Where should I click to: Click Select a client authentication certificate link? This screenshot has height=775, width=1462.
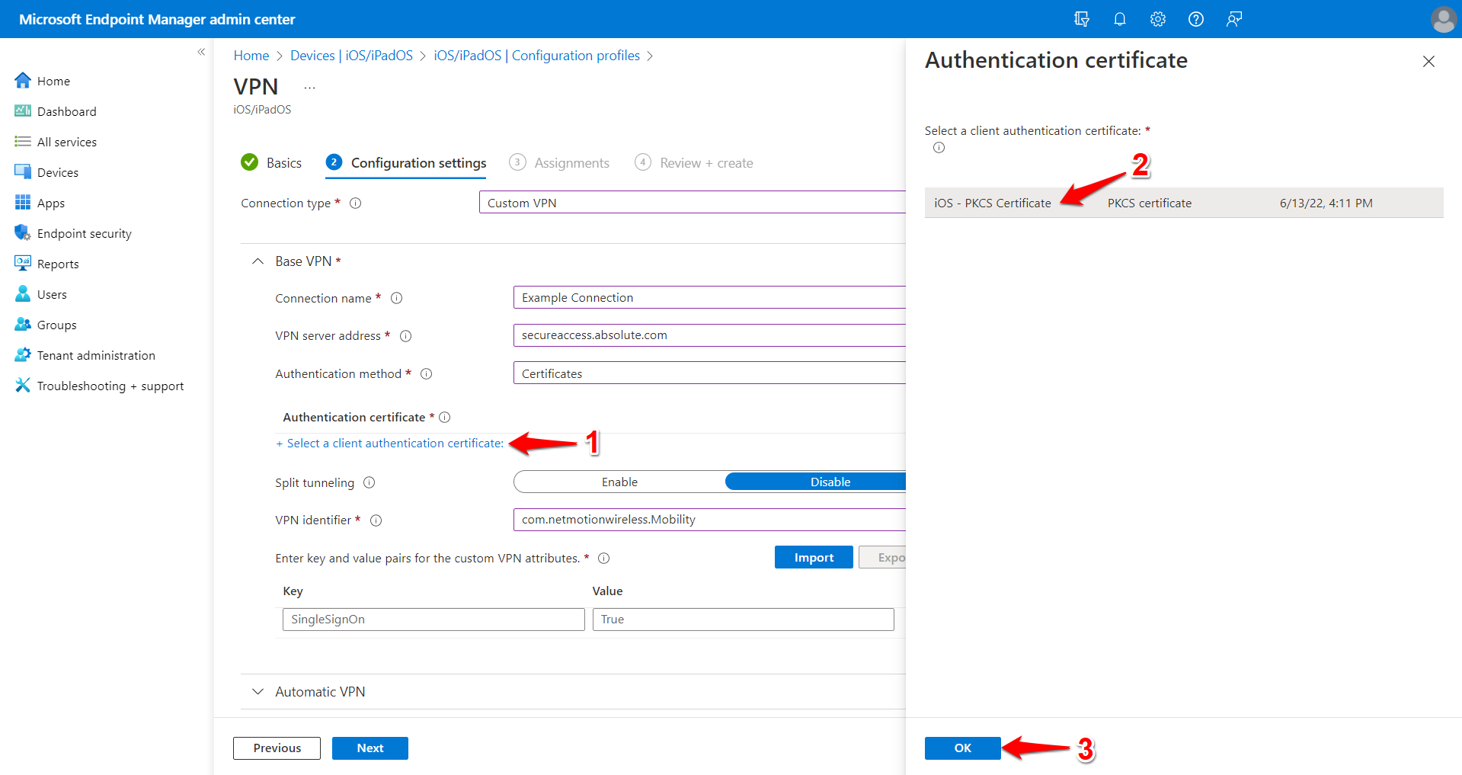tap(389, 443)
